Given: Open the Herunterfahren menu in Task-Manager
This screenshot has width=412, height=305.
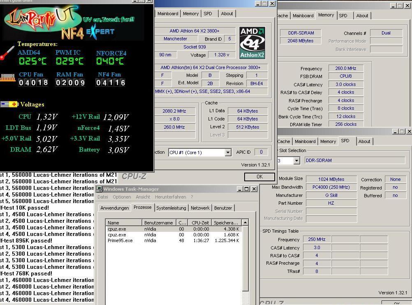Looking at the screenshot, I should 170,197.
